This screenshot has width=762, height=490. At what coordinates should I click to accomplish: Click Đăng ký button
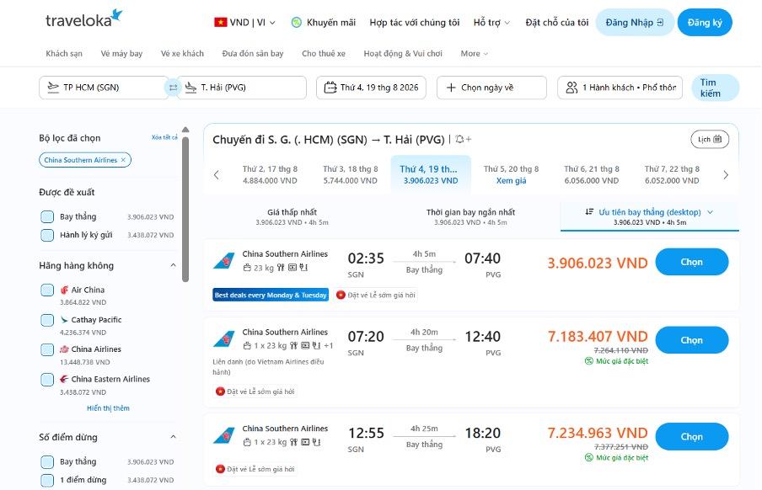click(705, 23)
